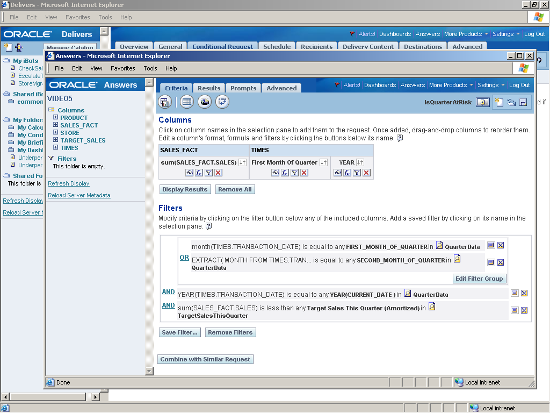The image size is (550, 413).
Task: Select the Criteria tab
Action: [176, 88]
